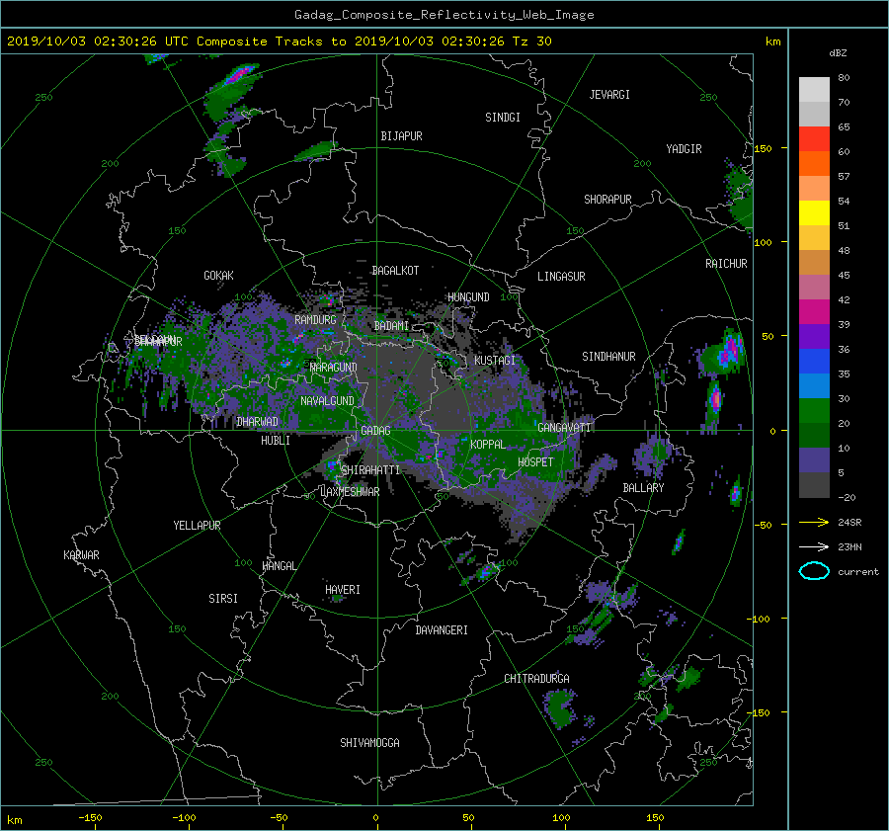Select the orange 60 dBZ color swatch

pyautogui.click(x=814, y=163)
